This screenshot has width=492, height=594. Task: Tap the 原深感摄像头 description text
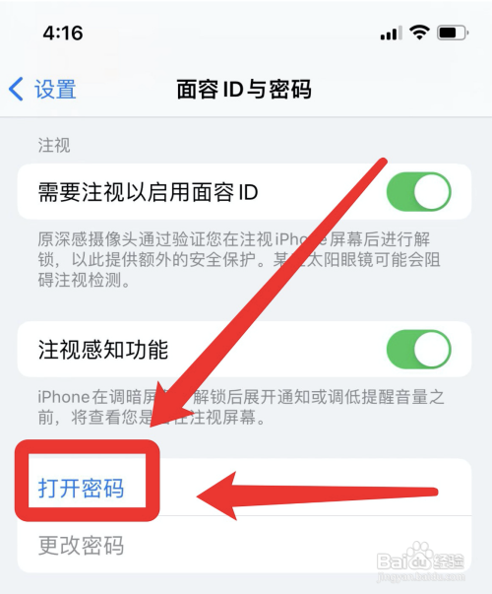coord(239,260)
